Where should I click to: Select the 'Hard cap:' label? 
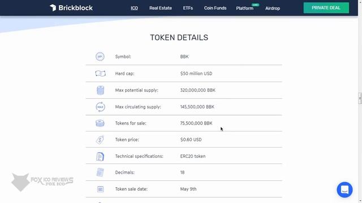(124, 74)
